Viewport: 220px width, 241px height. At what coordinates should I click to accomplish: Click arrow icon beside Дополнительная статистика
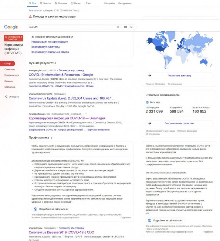(150, 123)
